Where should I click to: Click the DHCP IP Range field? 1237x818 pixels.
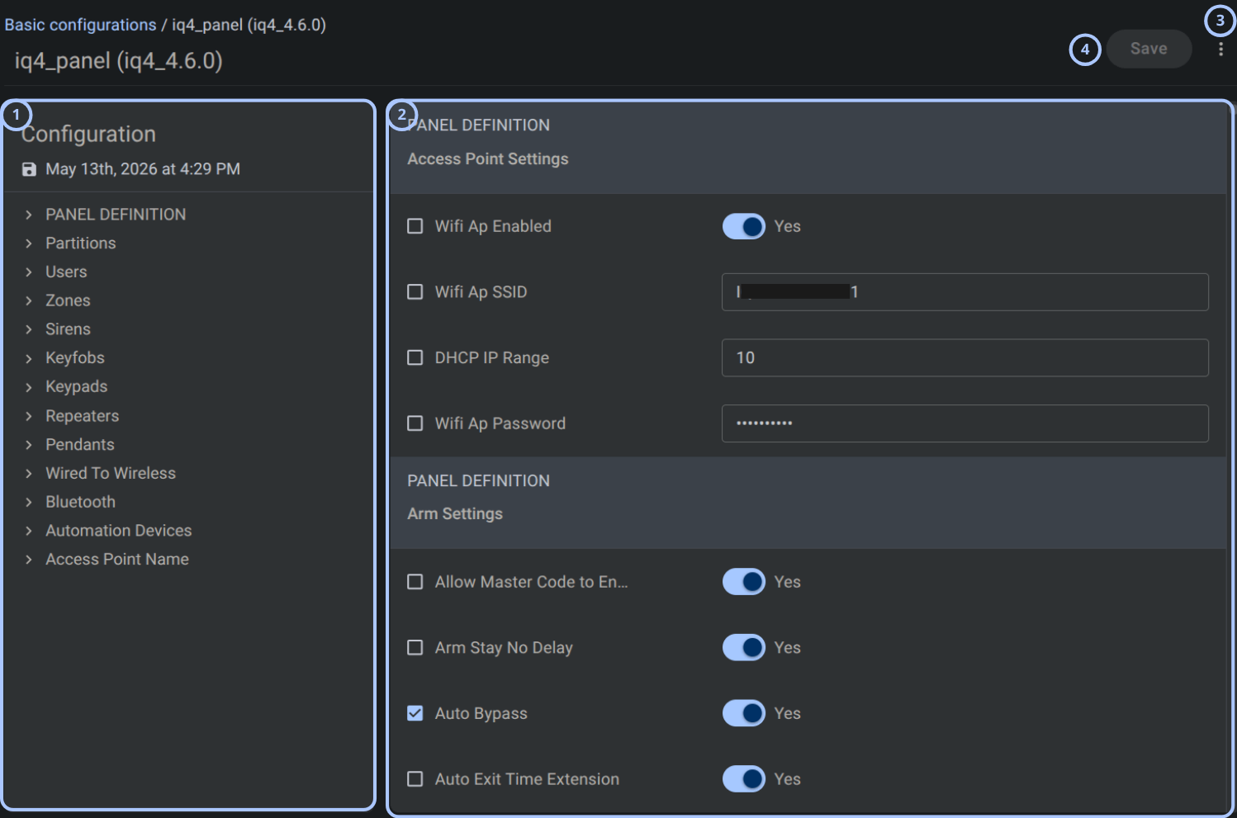click(965, 357)
